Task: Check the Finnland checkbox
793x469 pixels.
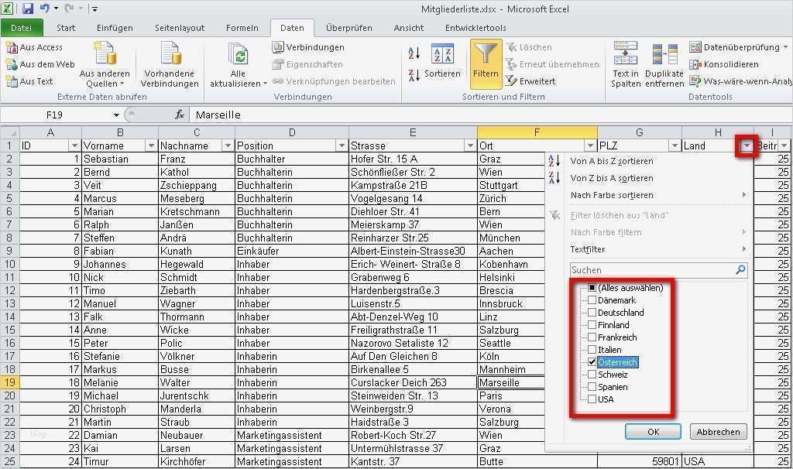Action: 592,325
